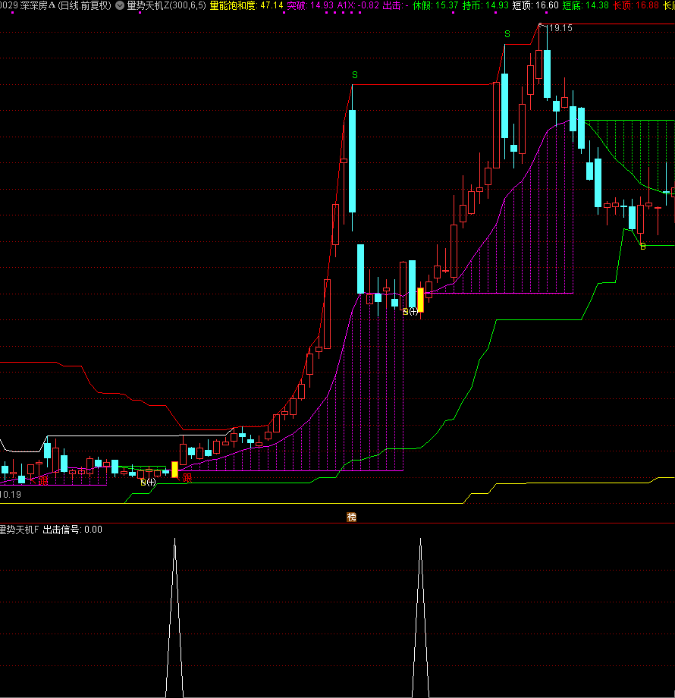The image size is (675, 698).
Task: Select the left yellow highlighted candle
Action: pos(174,470)
